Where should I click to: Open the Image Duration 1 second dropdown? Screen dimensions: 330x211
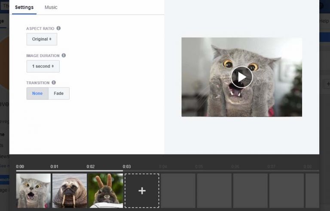pyautogui.click(x=43, y=66)
